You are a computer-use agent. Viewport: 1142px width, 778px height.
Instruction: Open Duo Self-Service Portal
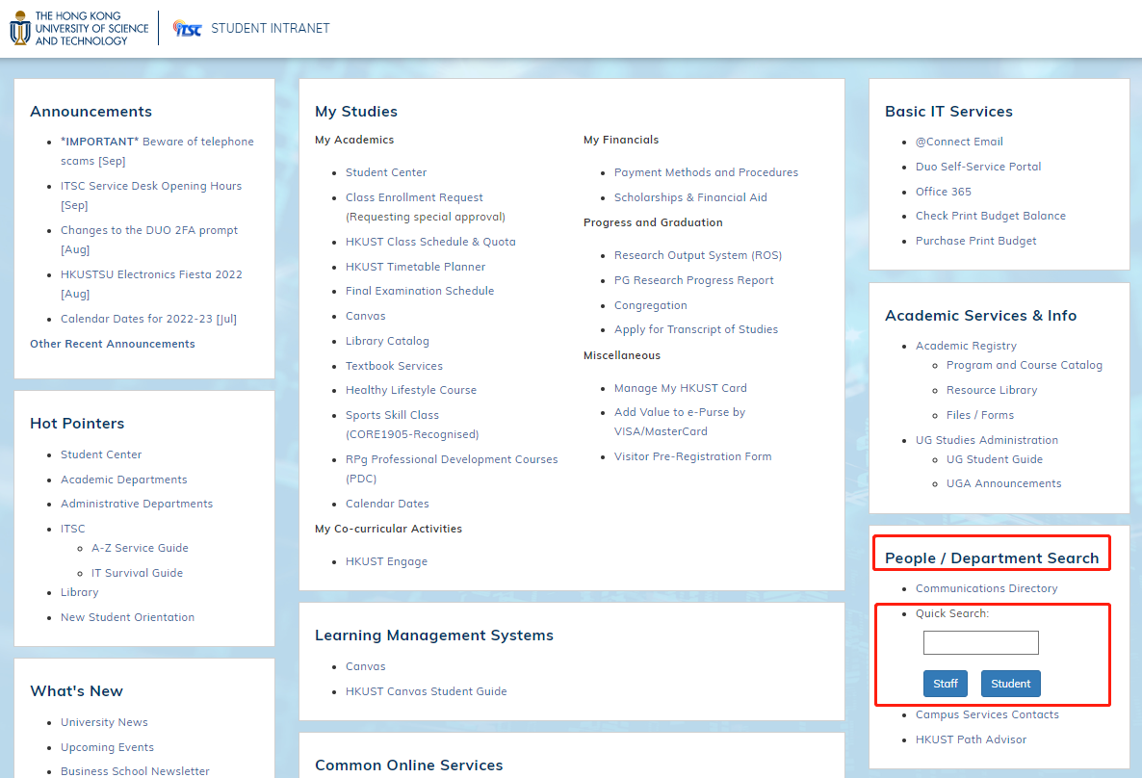978,166
